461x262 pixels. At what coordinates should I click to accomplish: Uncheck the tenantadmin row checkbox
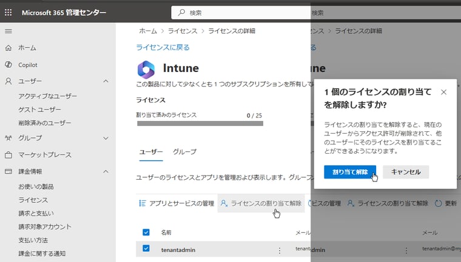point(146,249)
